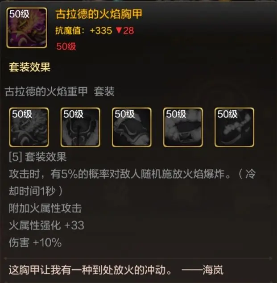Click the red down arrow beside 28
Screen dimensions: 277x283
coord(119,30)
